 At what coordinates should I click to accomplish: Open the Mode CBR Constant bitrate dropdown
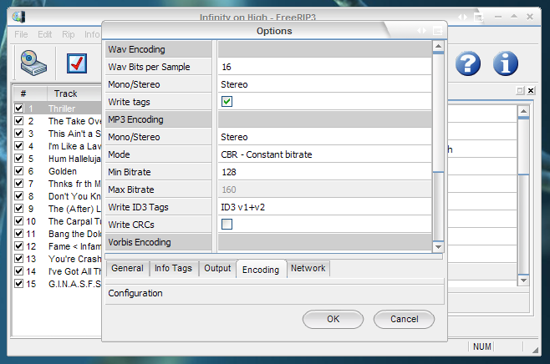pyautogui.click(x=325, y=154)
